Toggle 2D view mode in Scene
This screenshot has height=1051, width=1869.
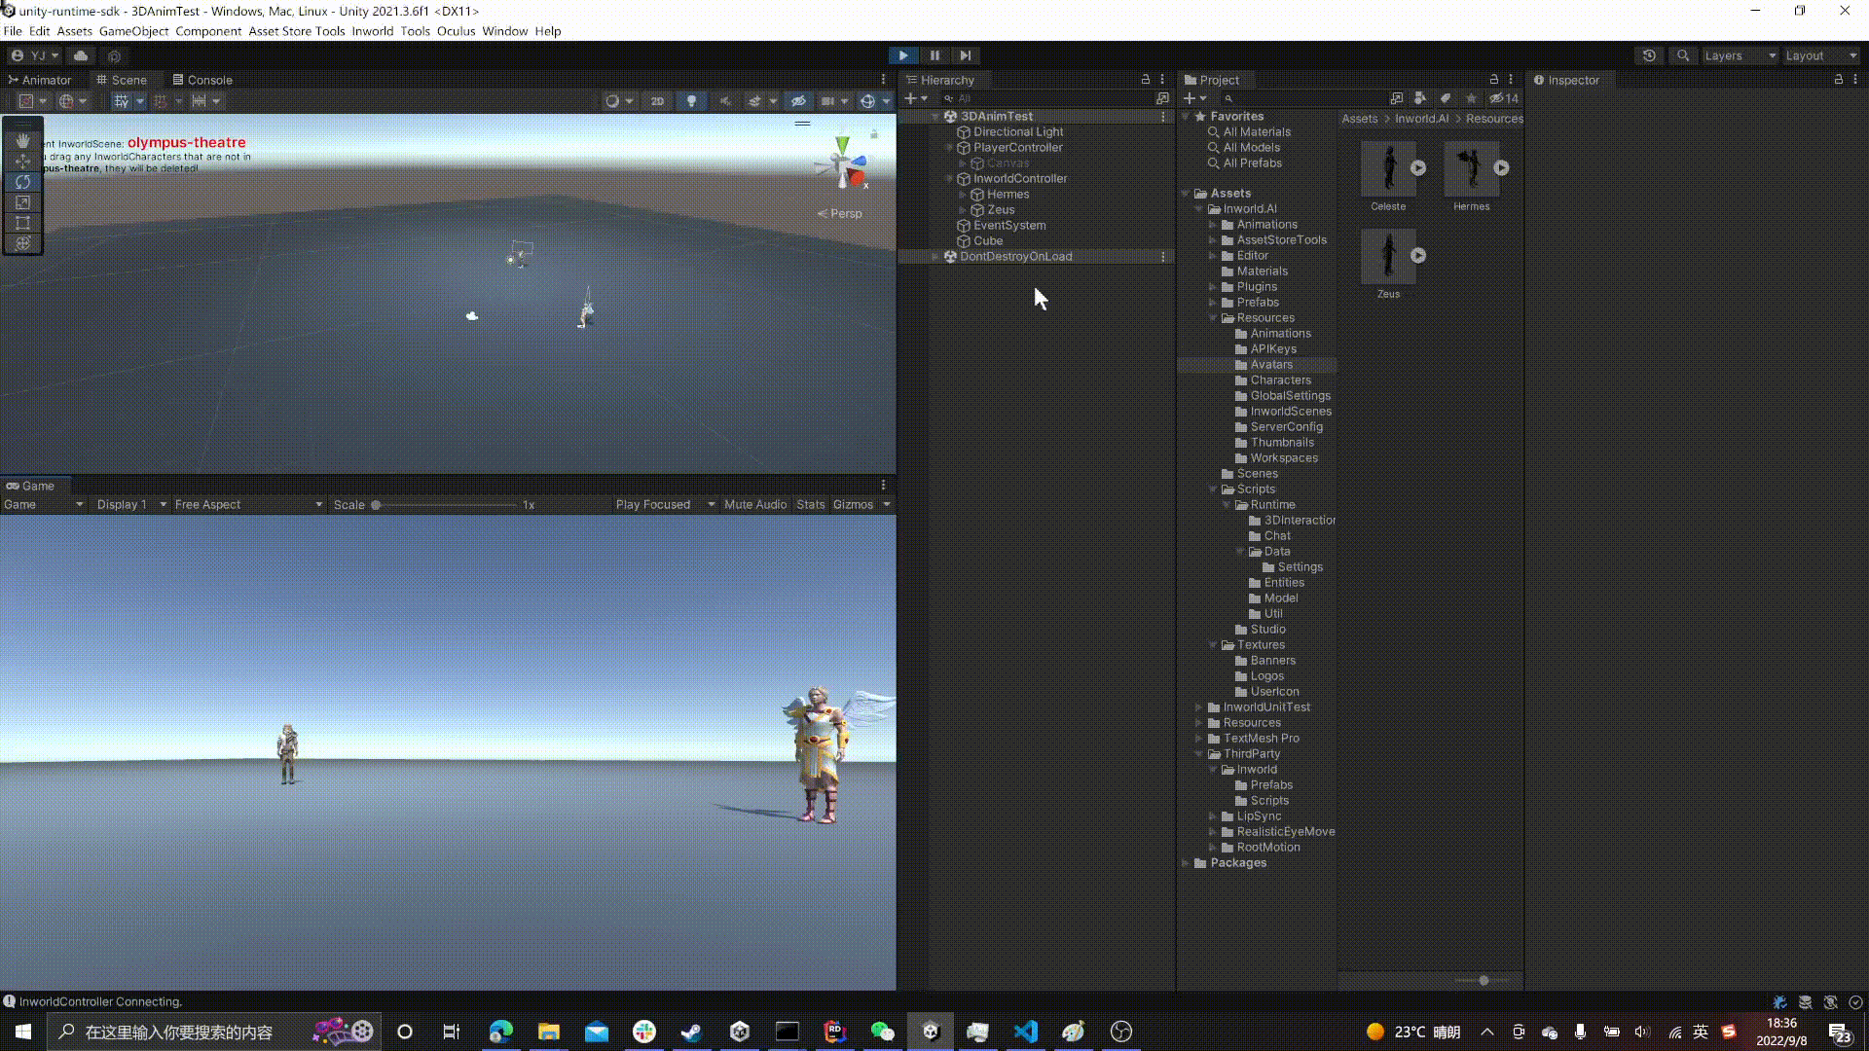point(657,101)
